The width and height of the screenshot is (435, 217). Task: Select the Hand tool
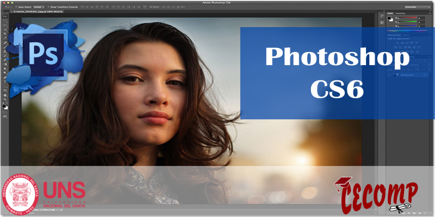[x=5, y=95]
